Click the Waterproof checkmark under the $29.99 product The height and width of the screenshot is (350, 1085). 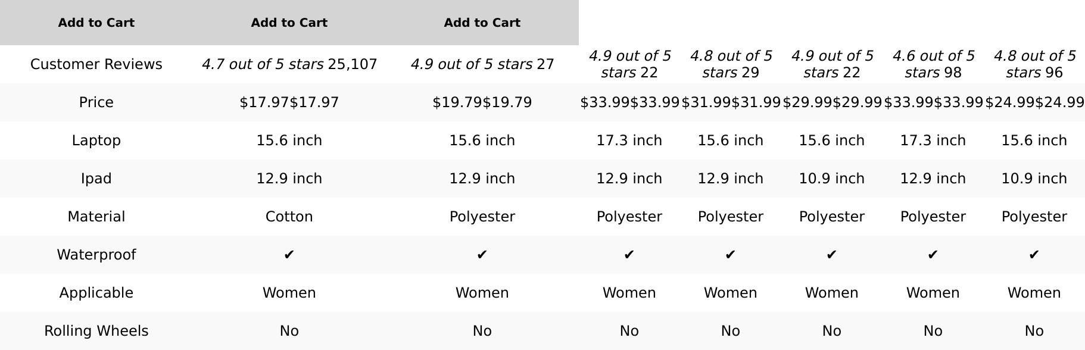click(832, 255)
